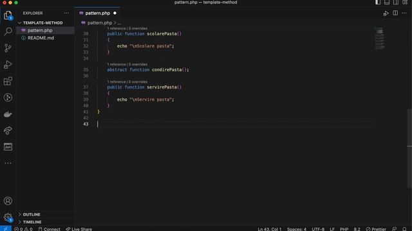Toggle the bottom panel layout icon

tap(387, 3)
